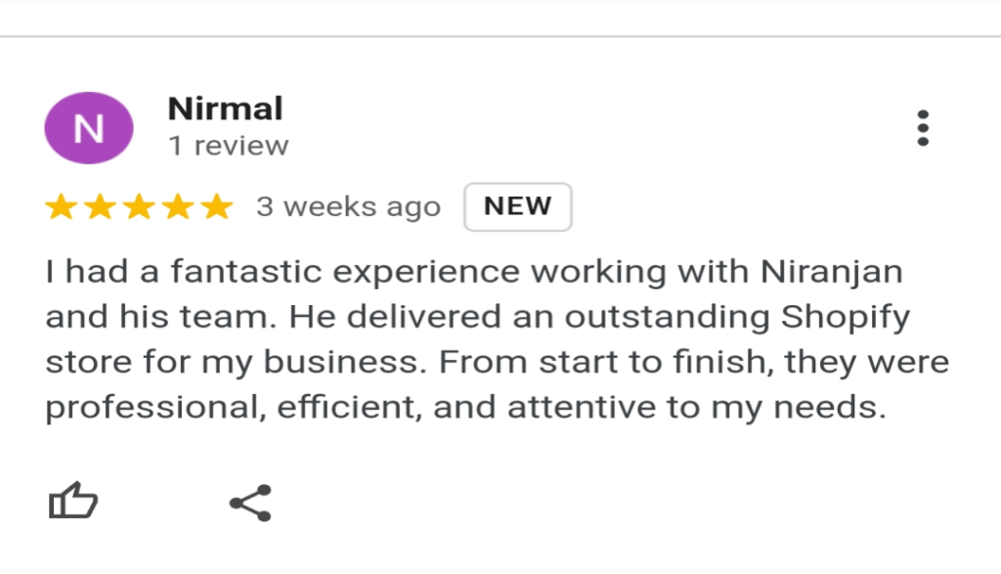The height and width of the screenshot is (574, 1001).
Task: Click the word 'Niranjan' in the review text
Action: pos(831,273)
